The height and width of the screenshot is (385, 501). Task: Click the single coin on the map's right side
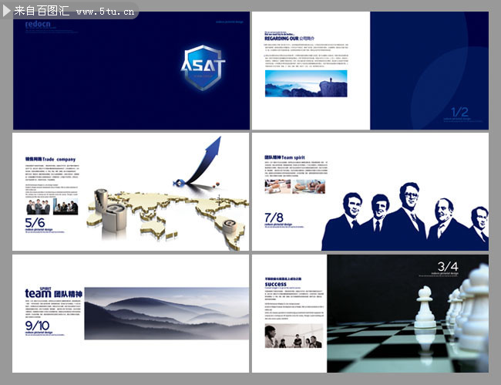pos(230,226)
